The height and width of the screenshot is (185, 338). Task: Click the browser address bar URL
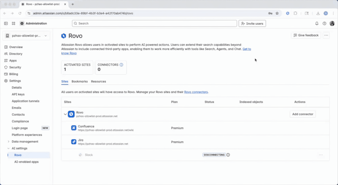coord(83,13)
